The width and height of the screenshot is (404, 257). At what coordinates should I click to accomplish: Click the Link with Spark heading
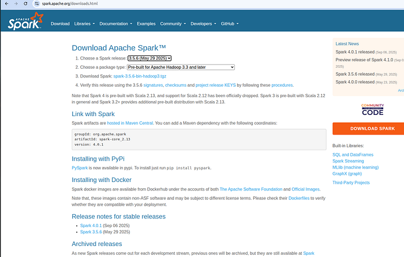(93, 114)
